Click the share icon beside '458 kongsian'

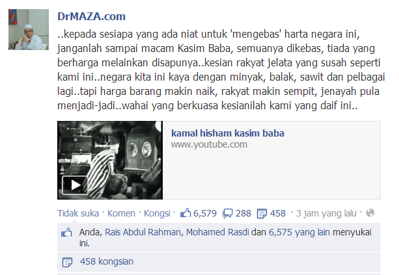point(67,262)
